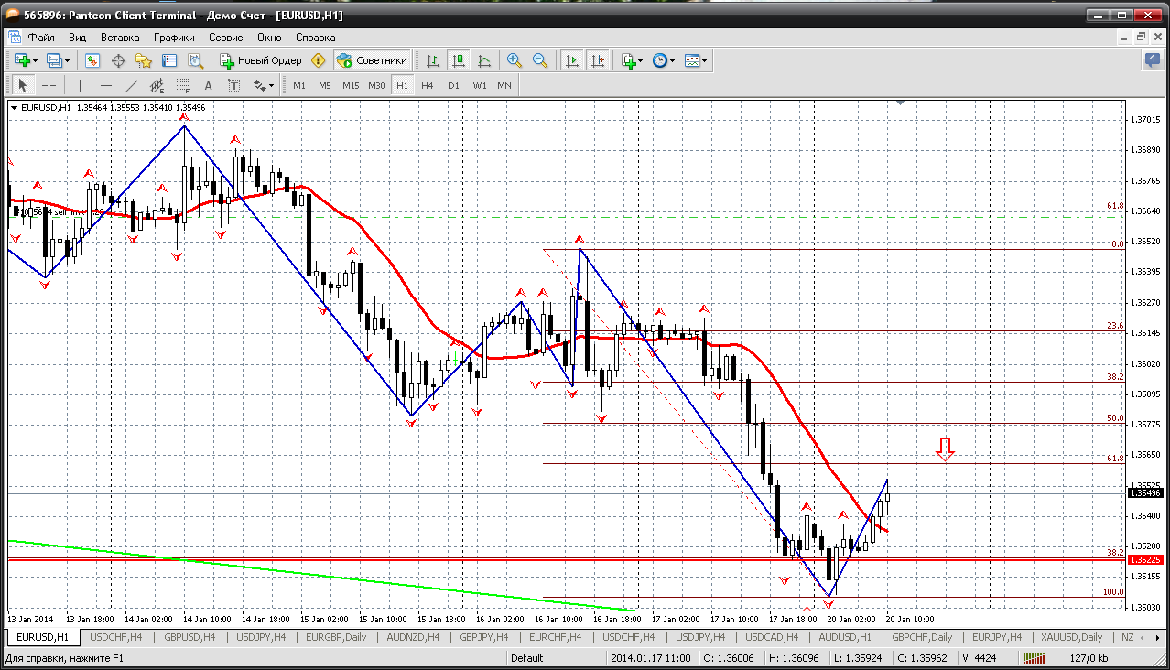Viewport: 1170px width, 670px height.
Task: Open the Вставка menu
Action: 120,38
